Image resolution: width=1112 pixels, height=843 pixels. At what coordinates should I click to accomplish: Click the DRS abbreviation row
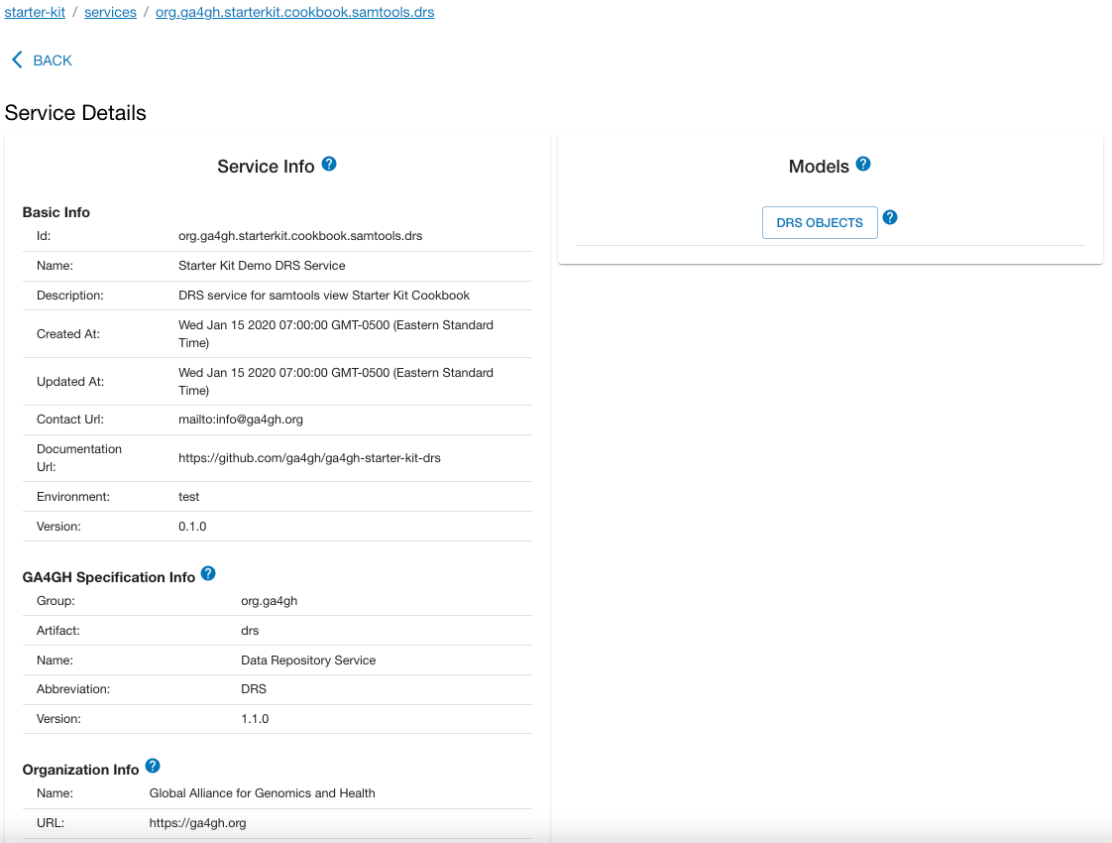[252, 688]
